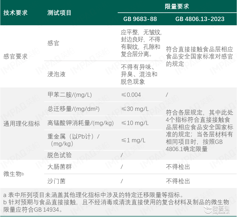
Task: Select the 大肠菌群 test item
Action: pos(60,167)
